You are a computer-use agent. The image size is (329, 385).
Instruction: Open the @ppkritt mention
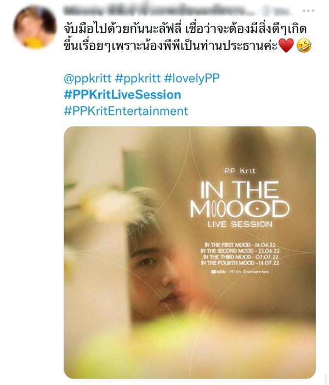click(87, 79)
